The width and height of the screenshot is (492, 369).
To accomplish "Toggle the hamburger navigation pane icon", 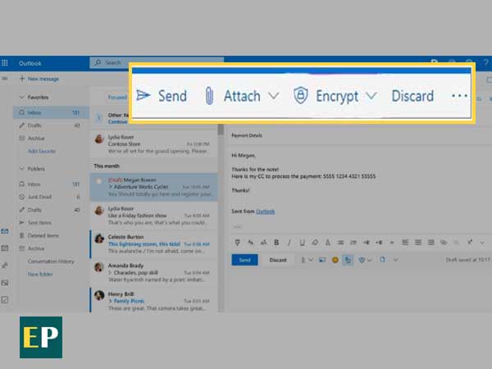I will (5, 79).
